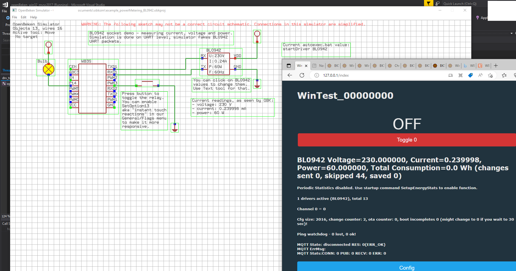Create QR code for this page

coord(461,75)
